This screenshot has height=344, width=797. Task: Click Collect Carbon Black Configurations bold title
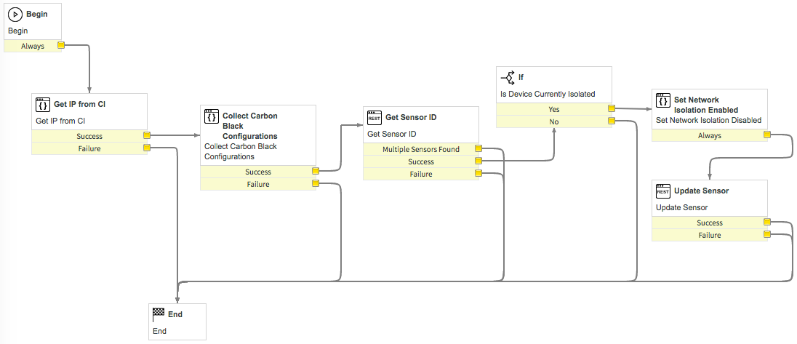click(x=250, y=126)
